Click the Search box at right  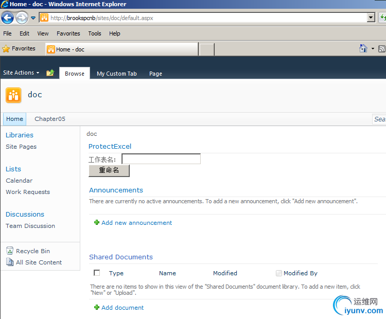pyautogui.click(x=379, y=119)
